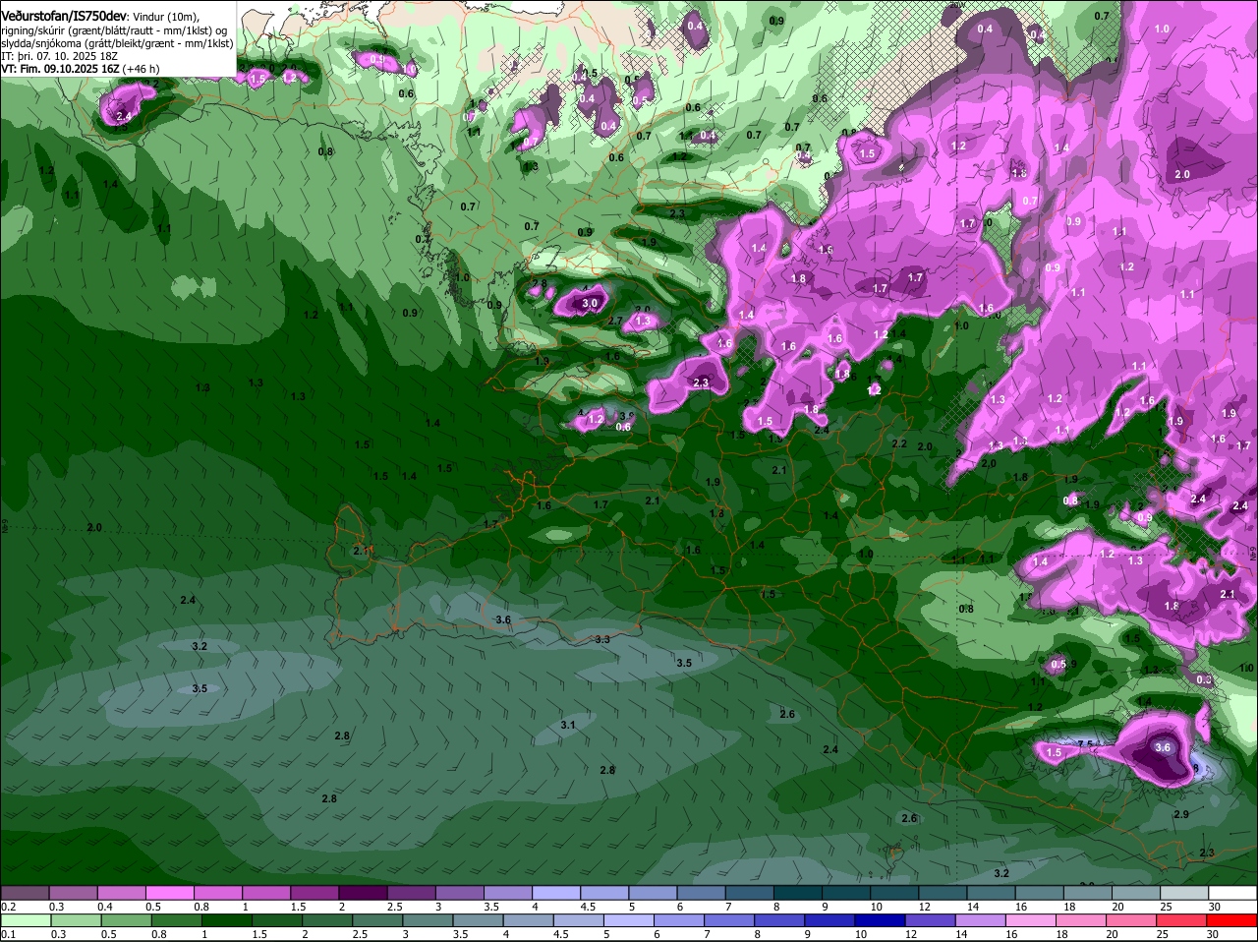The width and height of the screenshot is (1258, 942).
Task: Pick lower scale swatch between 0.5 and 0.8
Action: (x=126, y=919)
